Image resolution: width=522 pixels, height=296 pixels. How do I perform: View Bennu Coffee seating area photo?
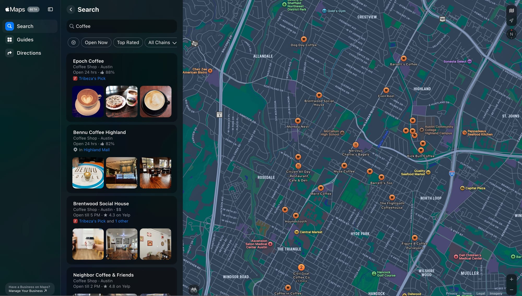tap(156, 173)
